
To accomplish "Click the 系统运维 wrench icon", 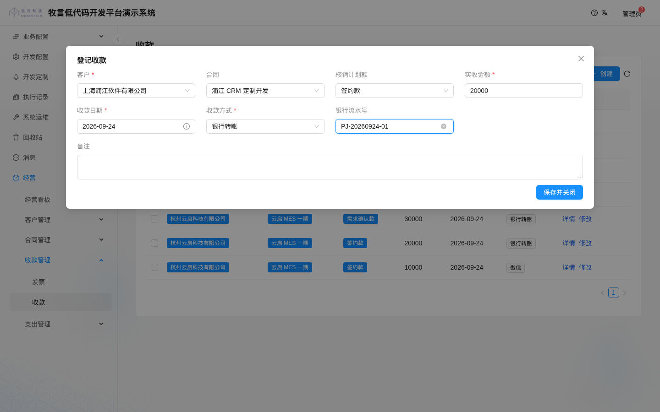I will point(16,117).
